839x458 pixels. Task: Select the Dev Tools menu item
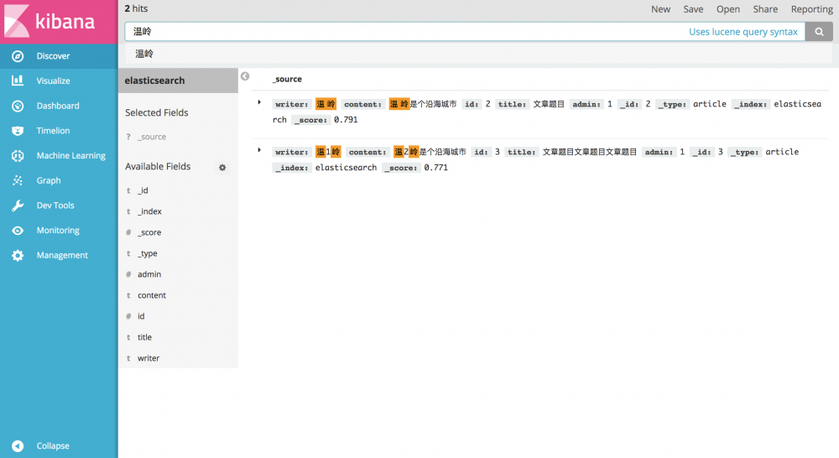coord(55,206)
